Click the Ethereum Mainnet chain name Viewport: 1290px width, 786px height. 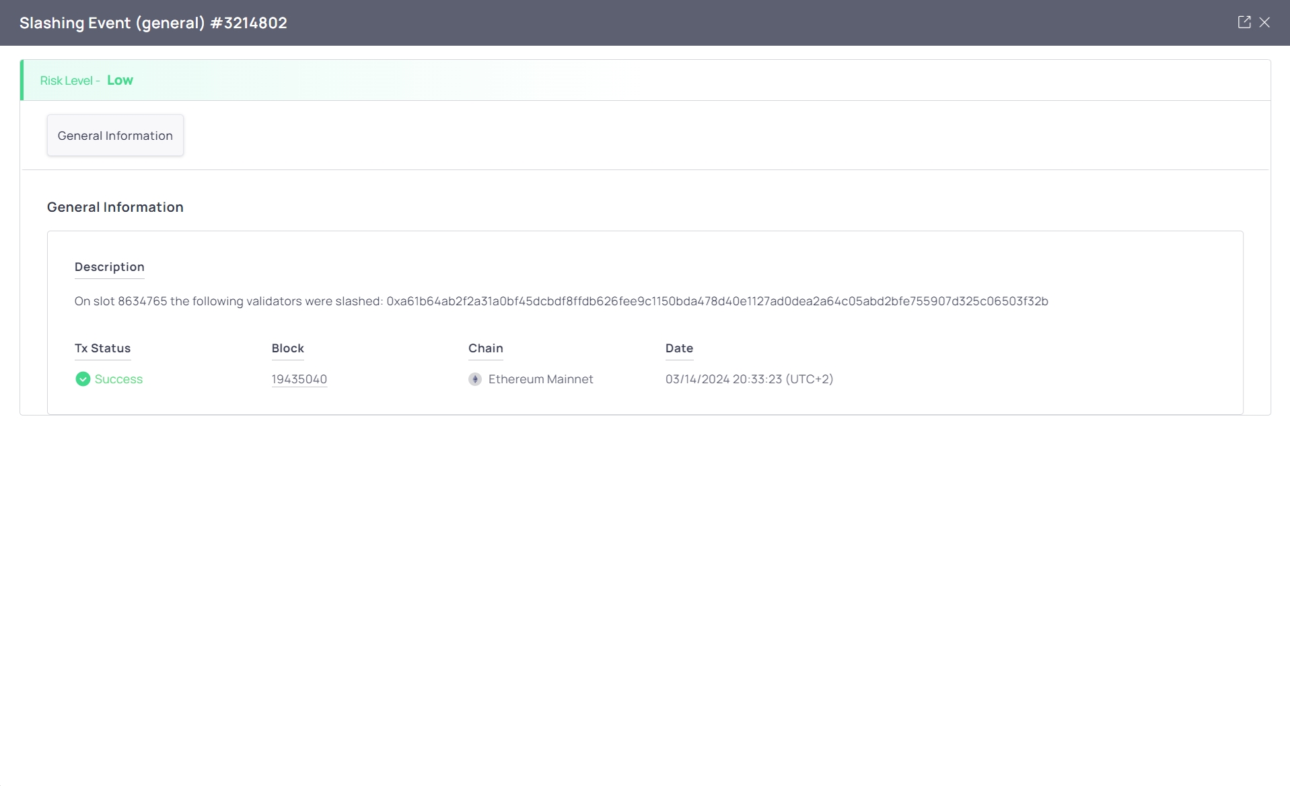pyautogui.click(x=540, y=379)
